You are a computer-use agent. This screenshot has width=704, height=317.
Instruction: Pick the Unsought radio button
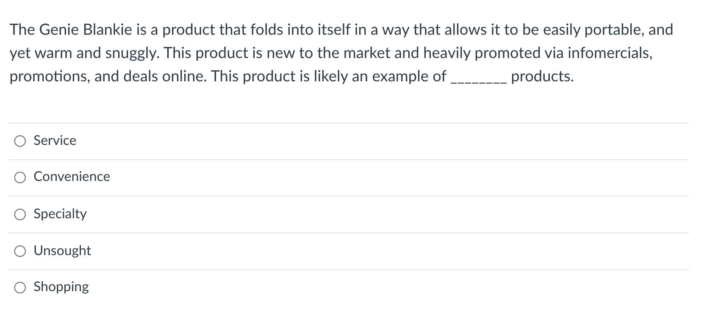[20, 251]
